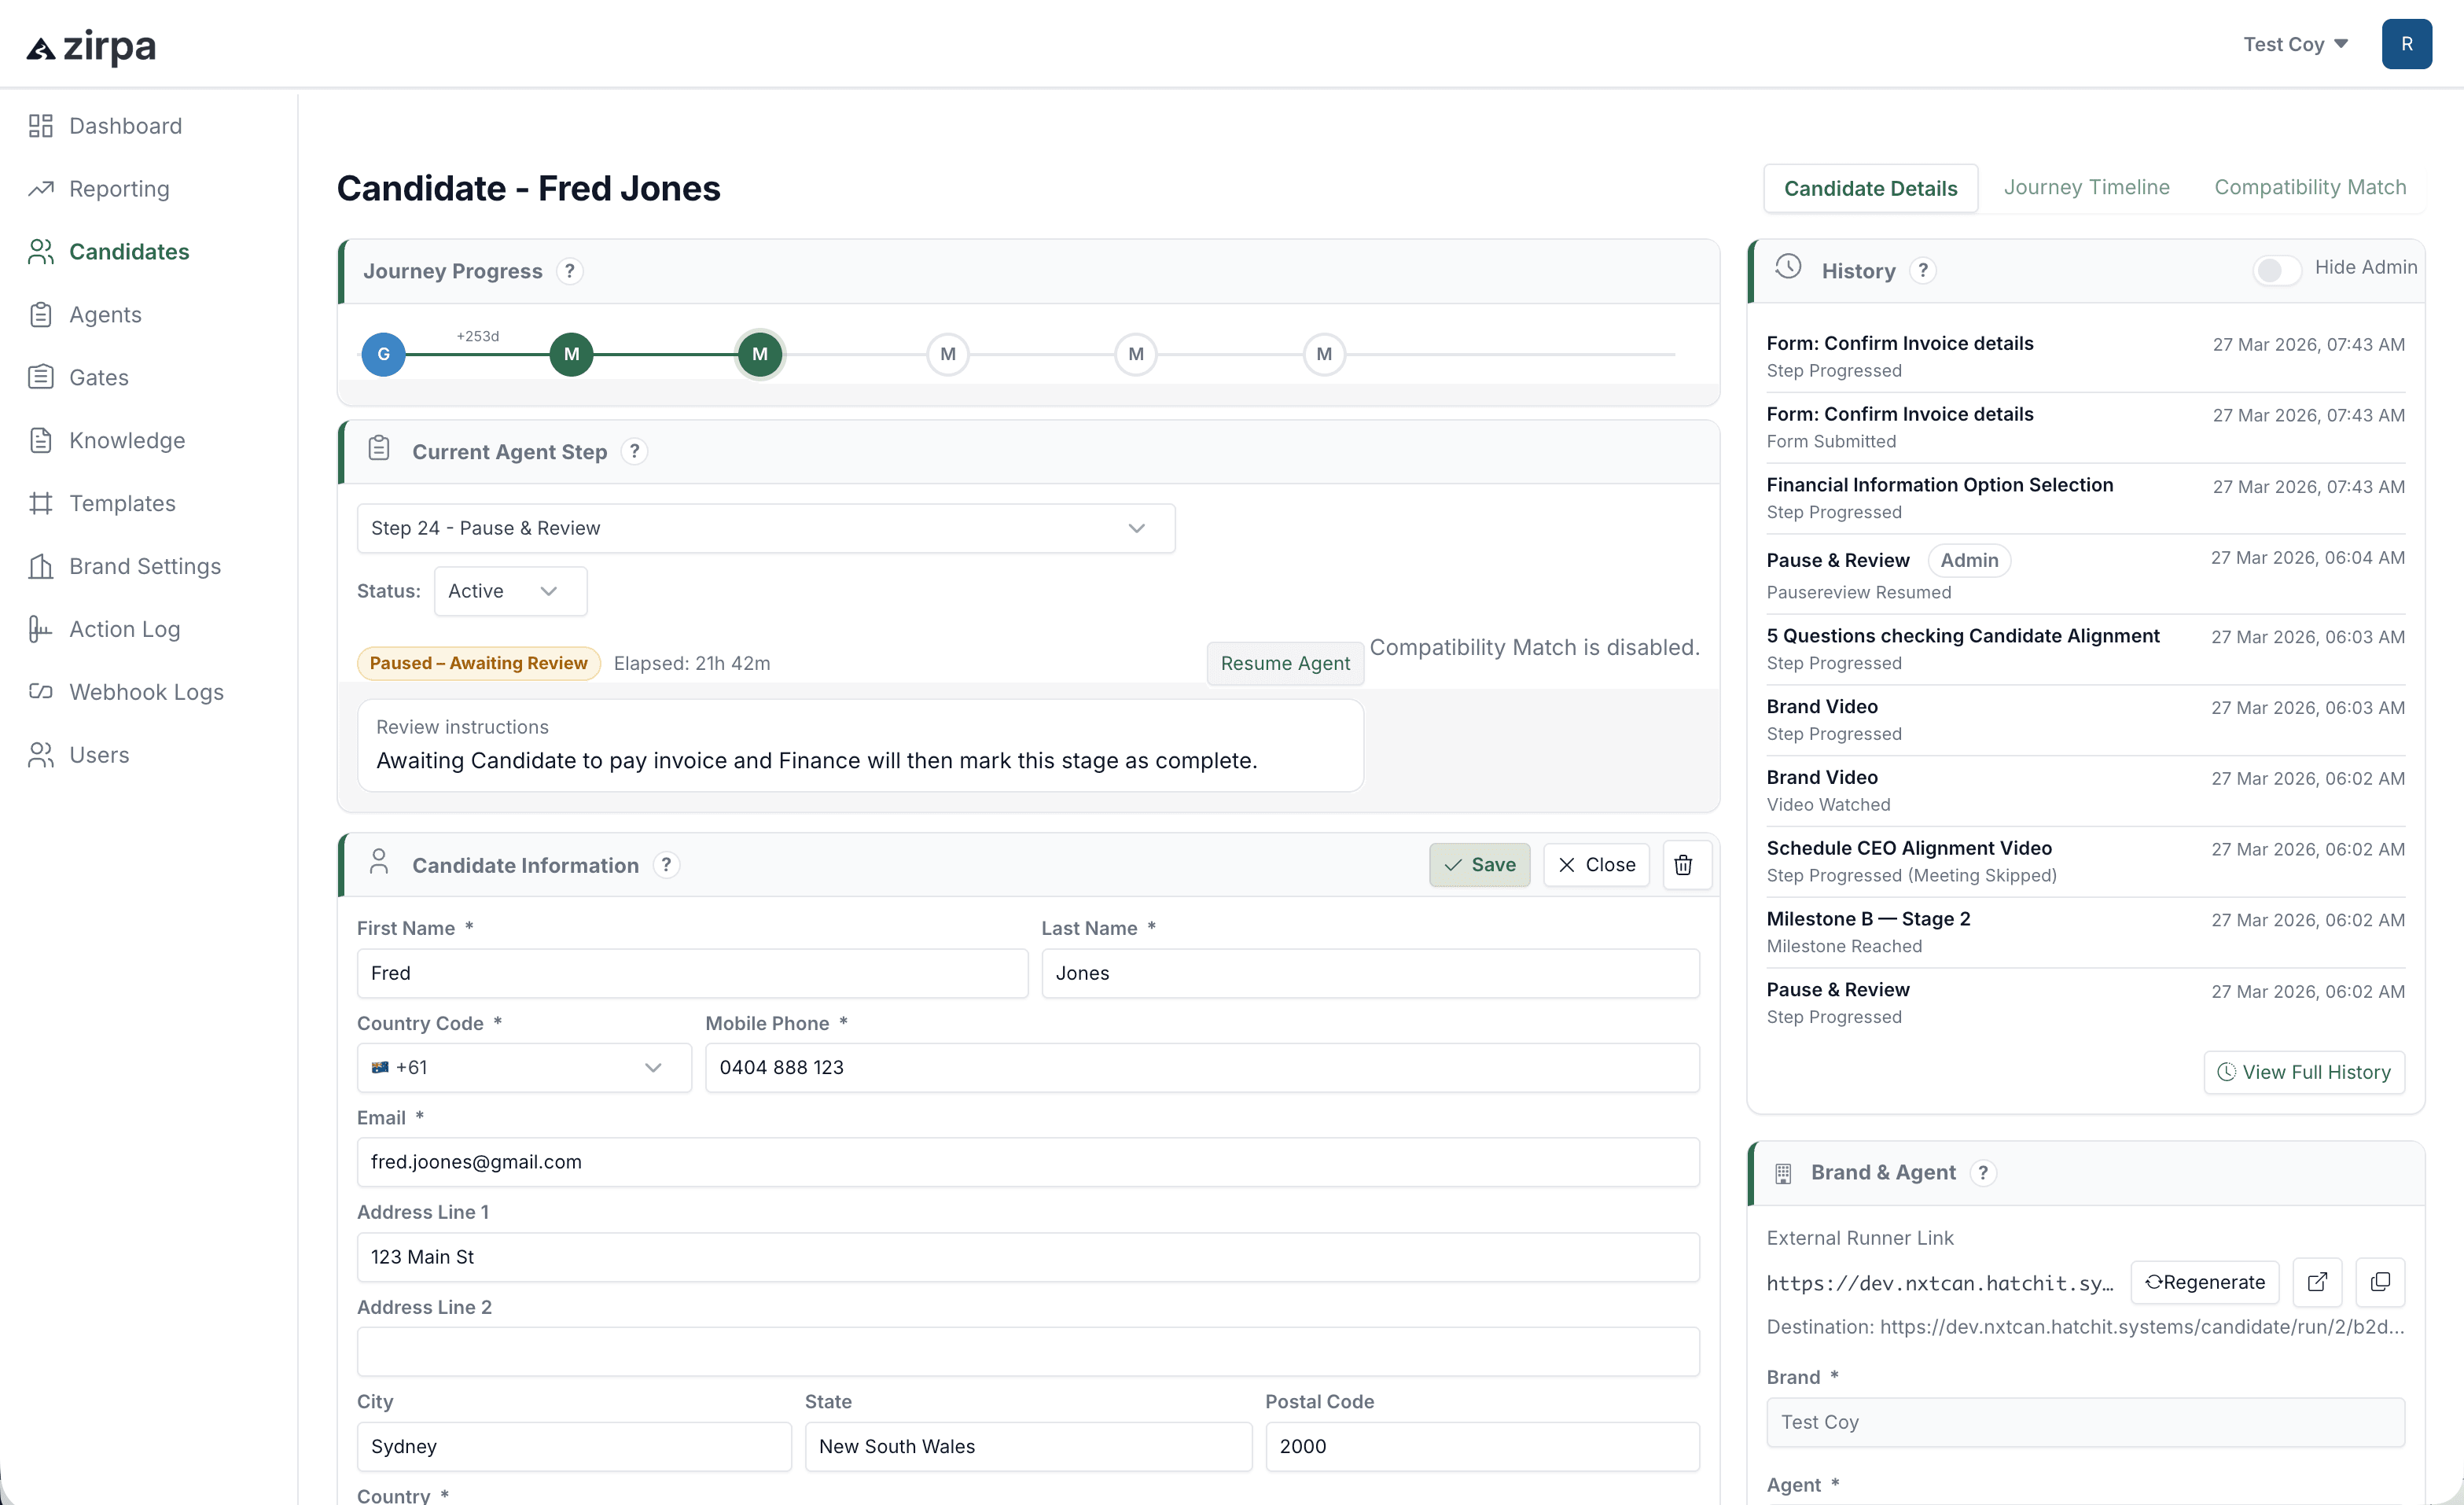Switch to the Journey Timeline tab
2464x1505 pixels.
pos(2086,187)
